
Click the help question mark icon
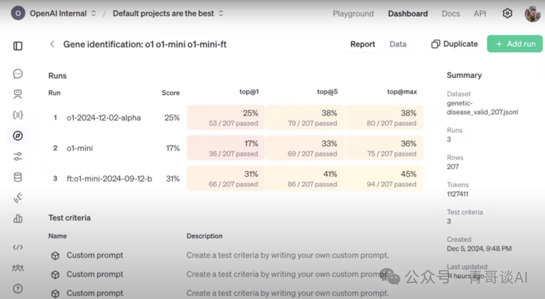click(x=18, y=288)
